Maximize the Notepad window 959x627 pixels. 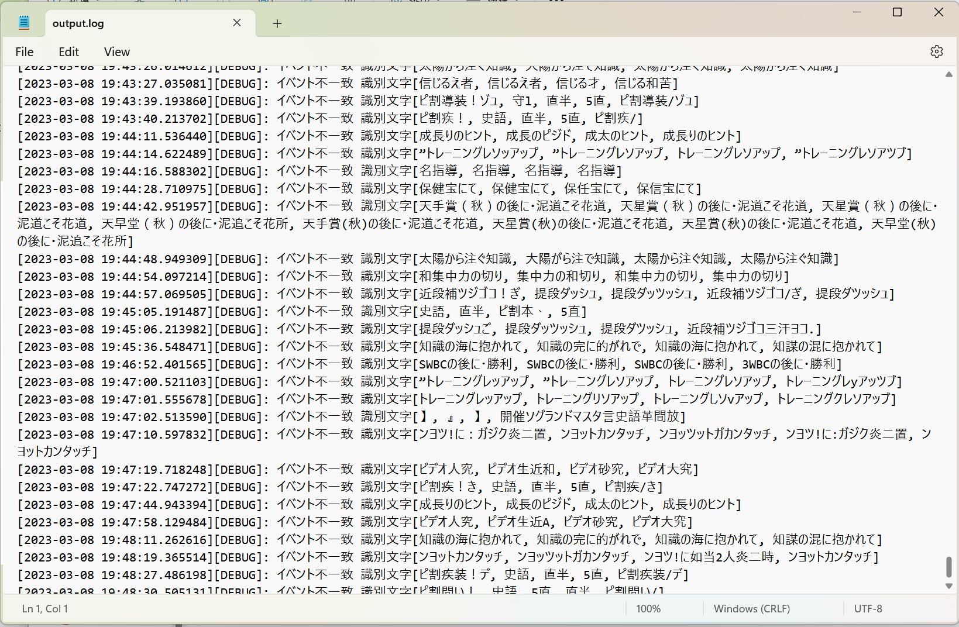[x=897, y=12]
